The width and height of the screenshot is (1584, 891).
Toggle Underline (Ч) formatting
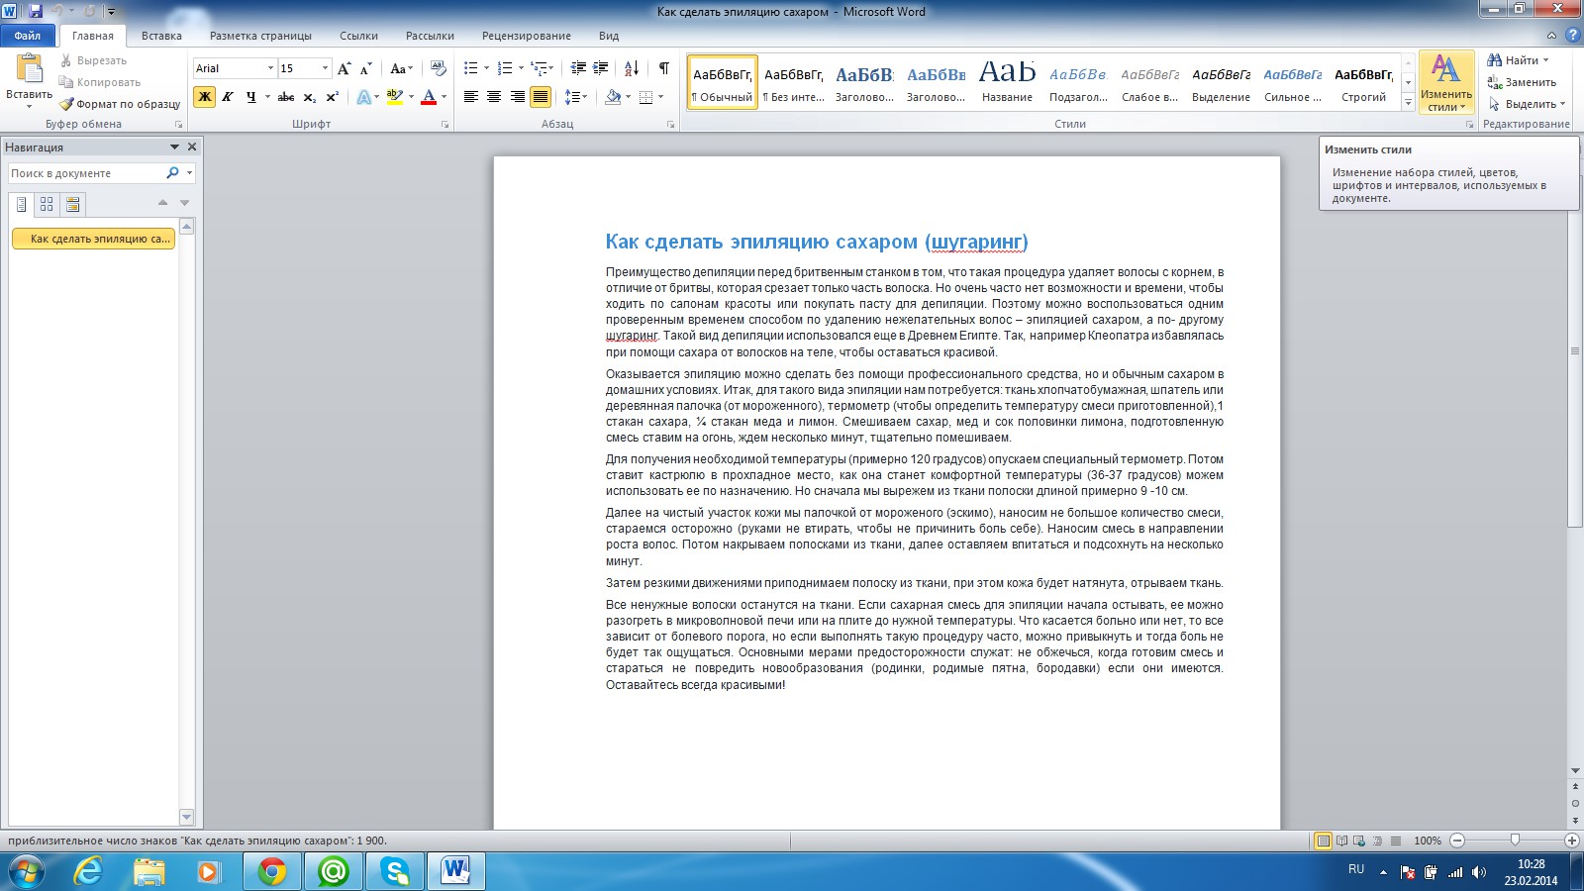point(250,97)
